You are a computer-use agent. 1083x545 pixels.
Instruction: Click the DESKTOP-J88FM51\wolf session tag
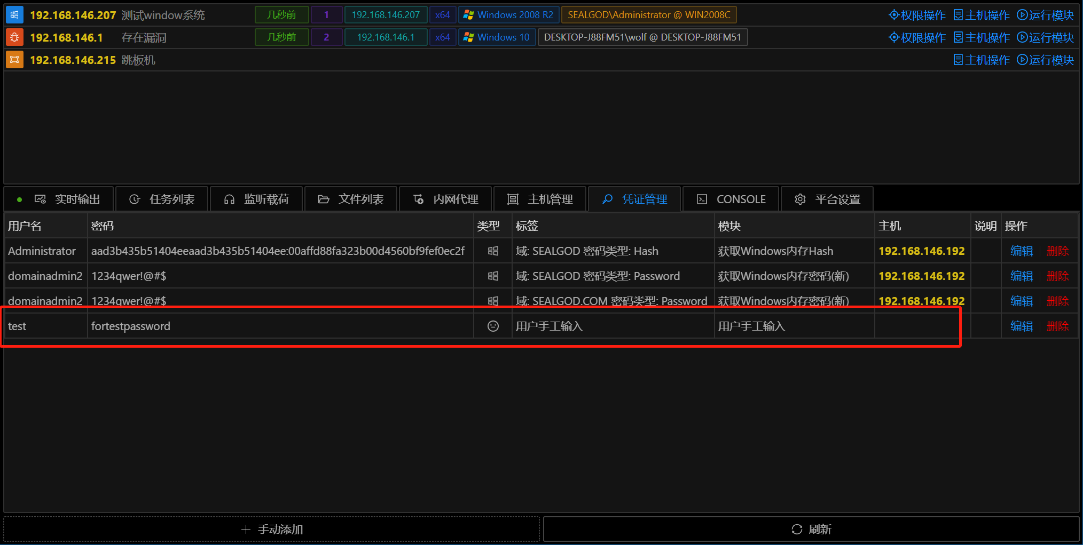pos(642,37)
